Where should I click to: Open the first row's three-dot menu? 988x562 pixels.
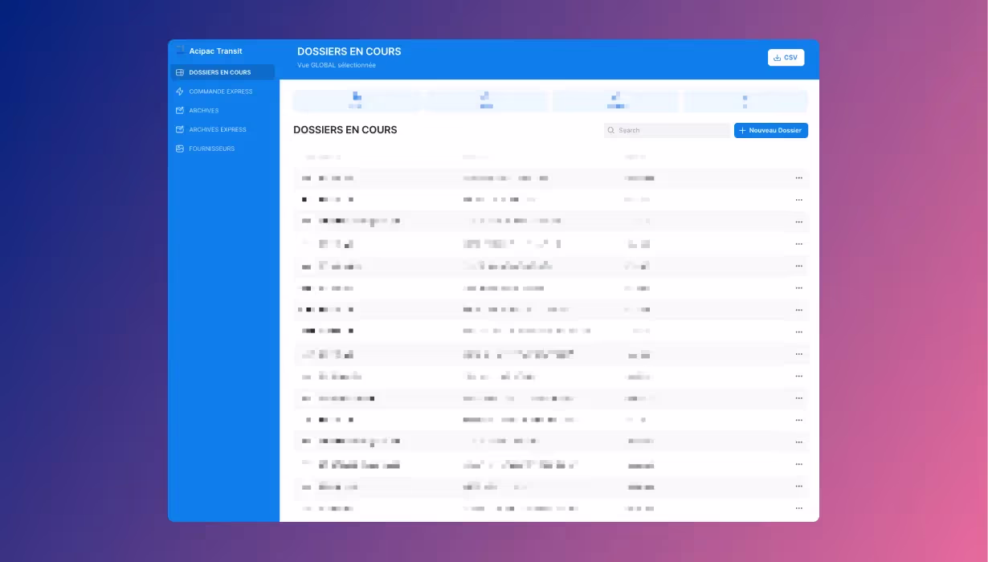tap(798, 177)
